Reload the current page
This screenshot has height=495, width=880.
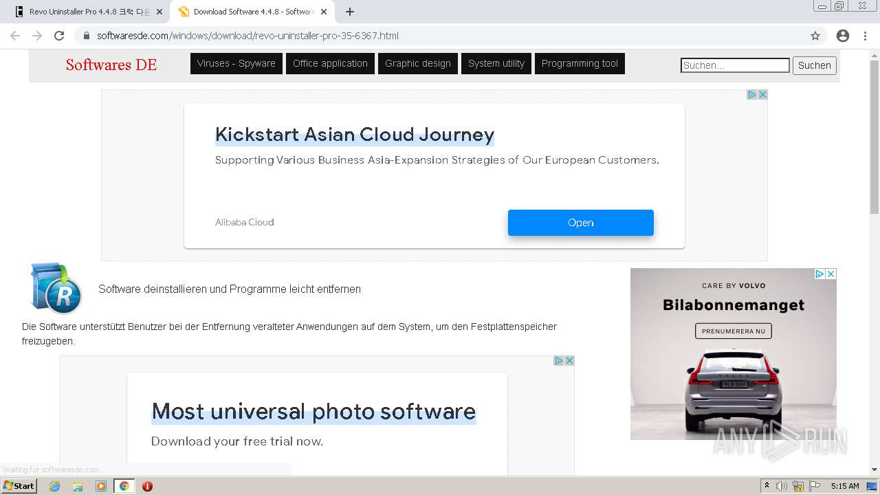(59, 36)
